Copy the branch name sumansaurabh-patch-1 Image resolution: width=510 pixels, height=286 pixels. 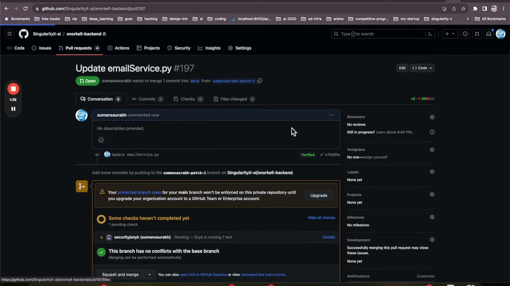(259, 81)
